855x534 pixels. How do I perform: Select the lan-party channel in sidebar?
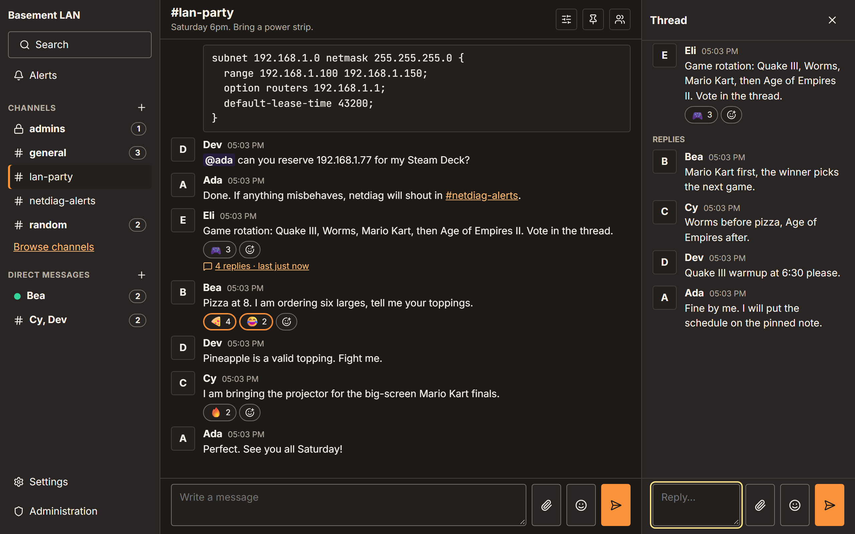80,177
